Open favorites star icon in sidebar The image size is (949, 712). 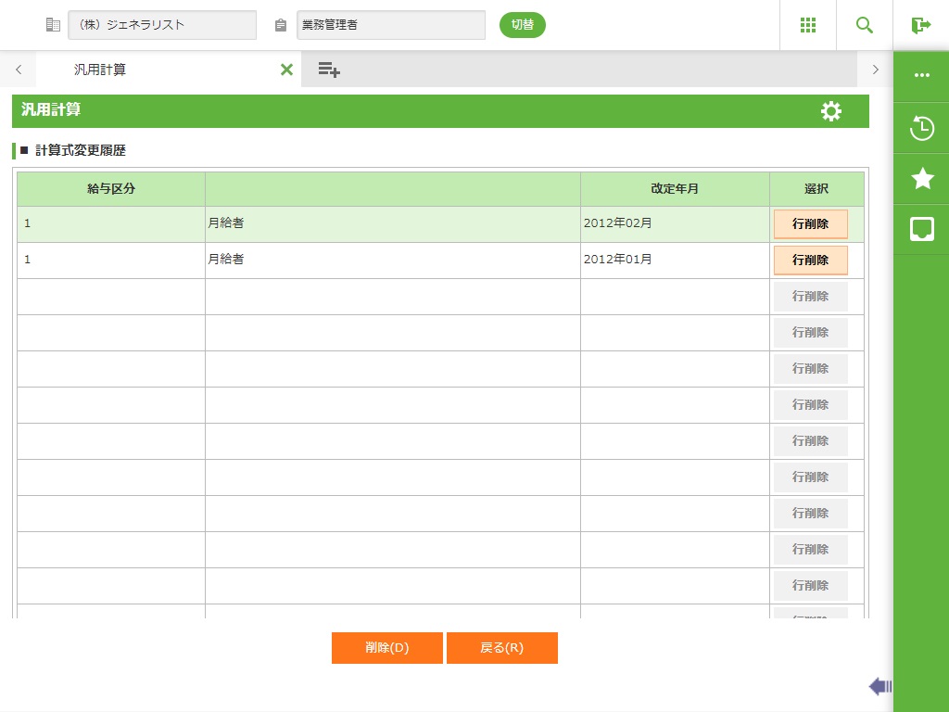(921, 179)
